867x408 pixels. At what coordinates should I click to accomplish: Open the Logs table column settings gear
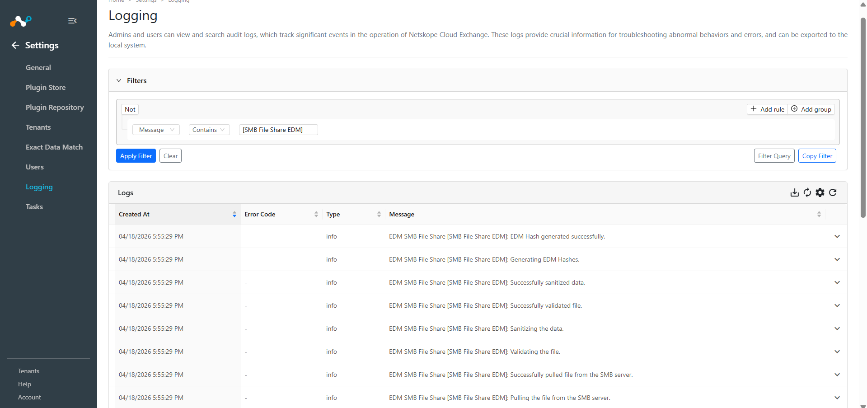820,193
